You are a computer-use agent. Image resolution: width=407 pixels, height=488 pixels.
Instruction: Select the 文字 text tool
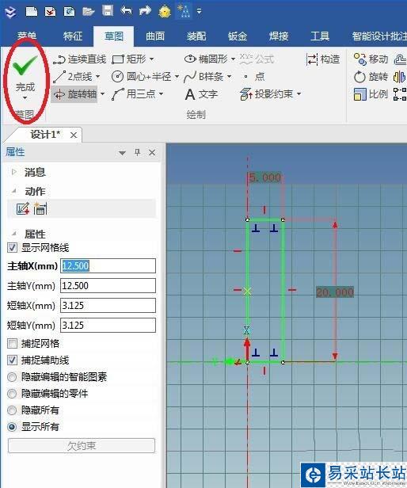pyautogui.click(x=201, y=94)
